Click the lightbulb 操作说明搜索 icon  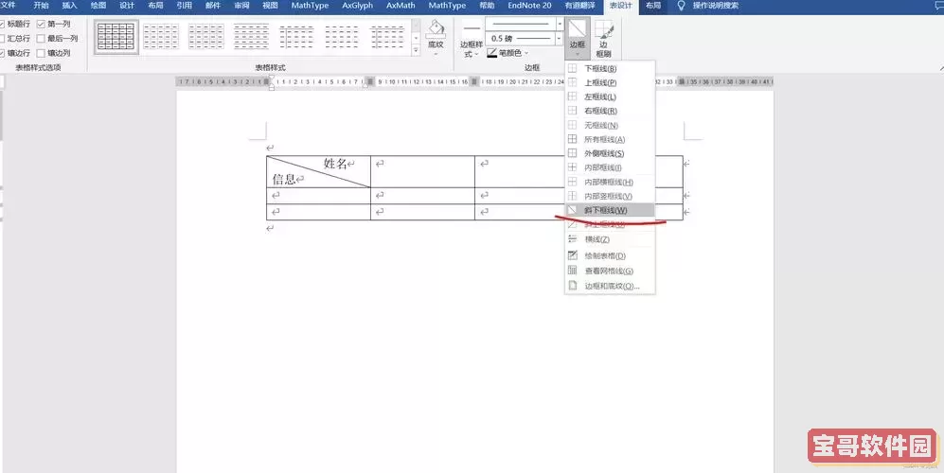coord(681,6)
